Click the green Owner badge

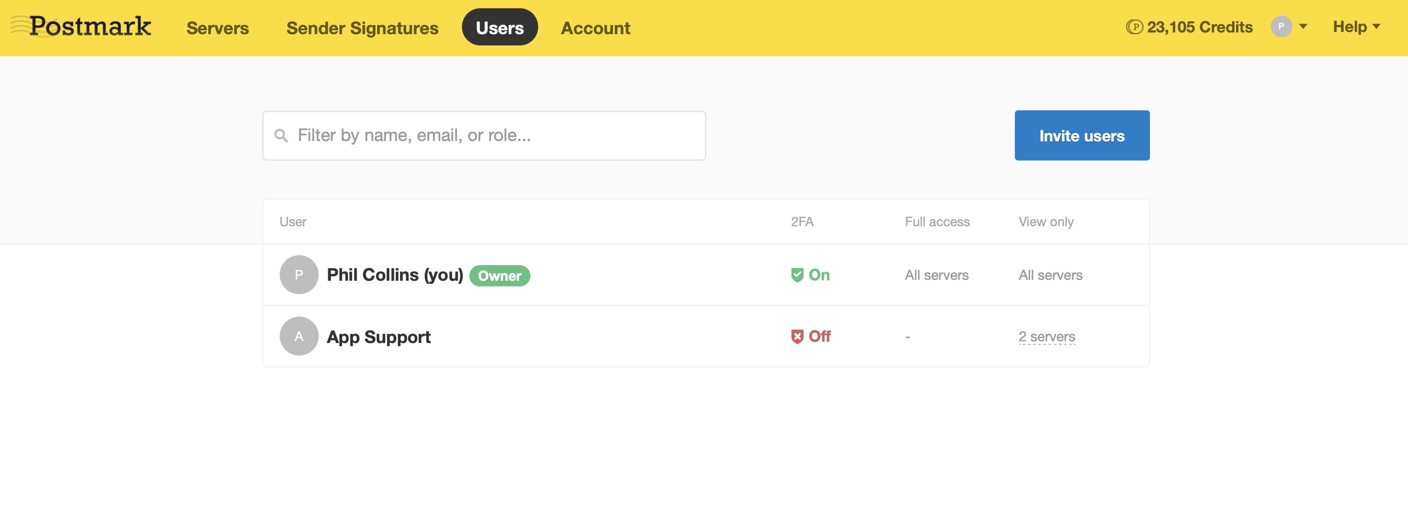[x=499, y=276]
